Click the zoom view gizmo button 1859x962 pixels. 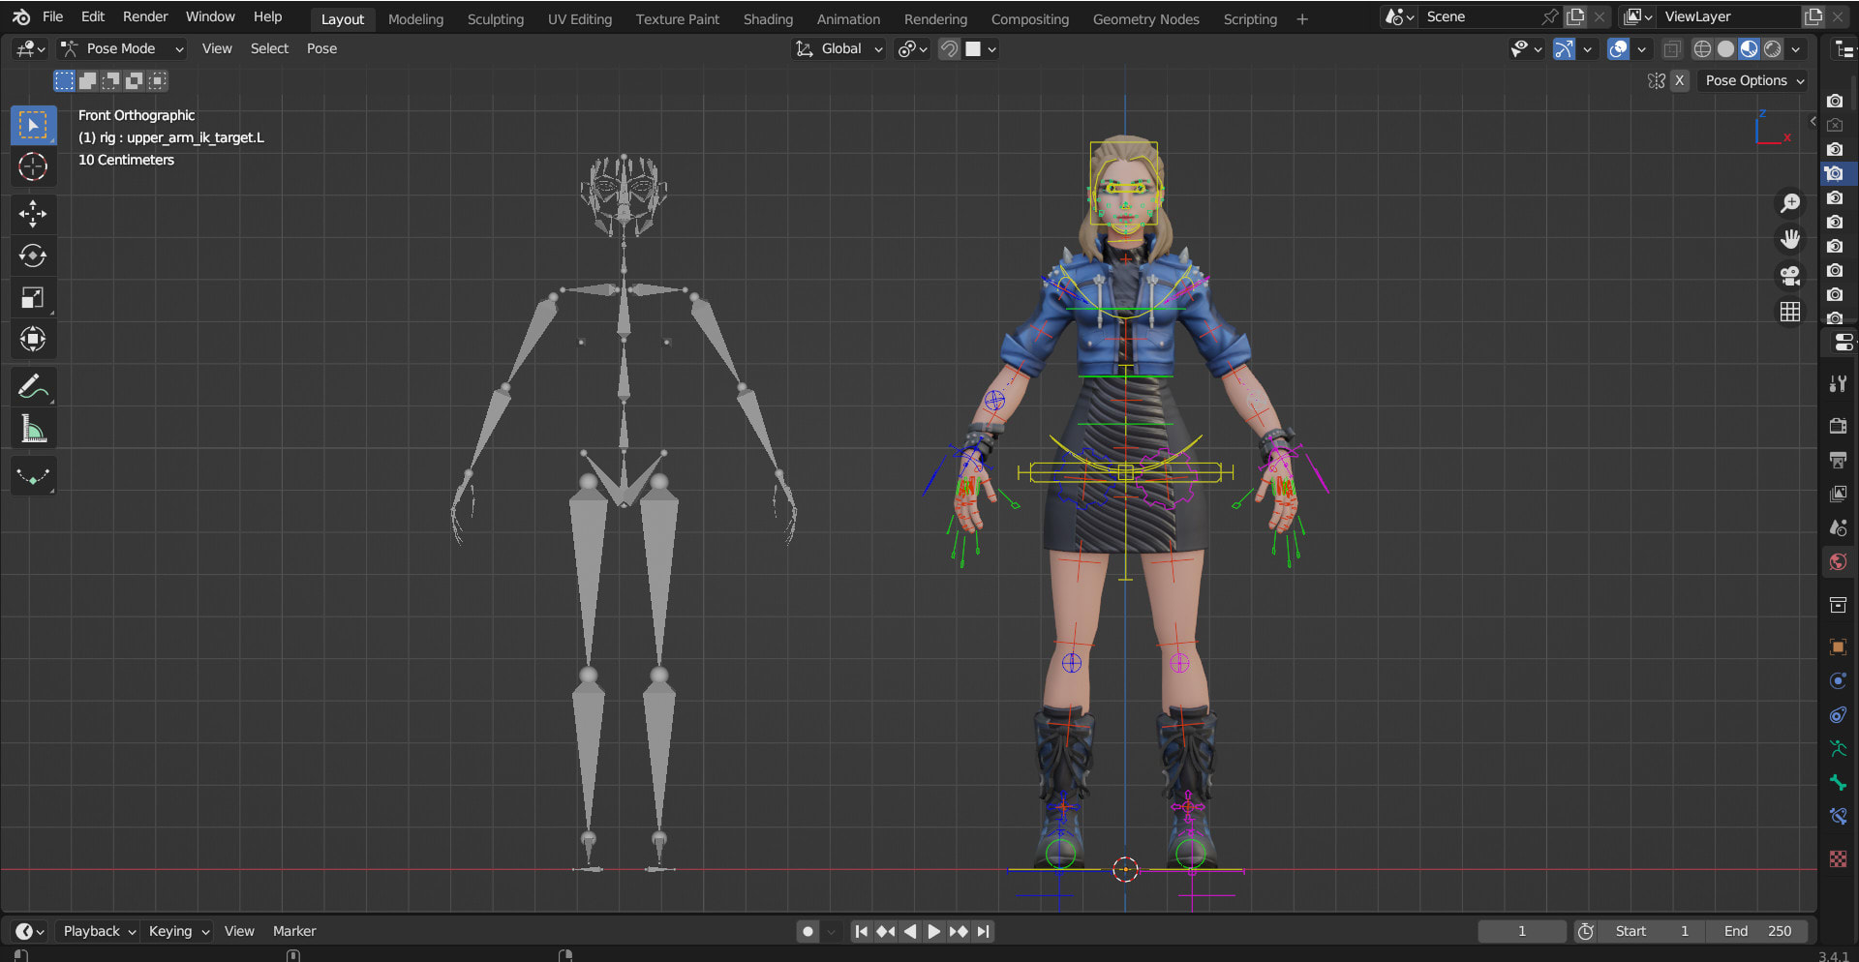(x=1790, y=203)
